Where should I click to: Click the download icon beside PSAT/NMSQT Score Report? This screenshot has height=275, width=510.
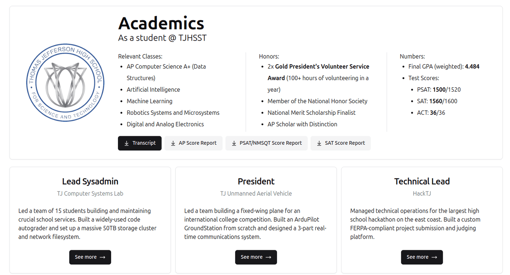(234, 143)
